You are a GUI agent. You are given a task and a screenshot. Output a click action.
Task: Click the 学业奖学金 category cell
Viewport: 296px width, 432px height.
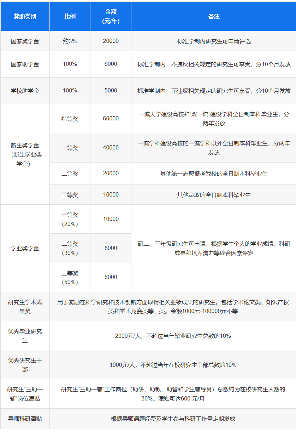[25, 248]
